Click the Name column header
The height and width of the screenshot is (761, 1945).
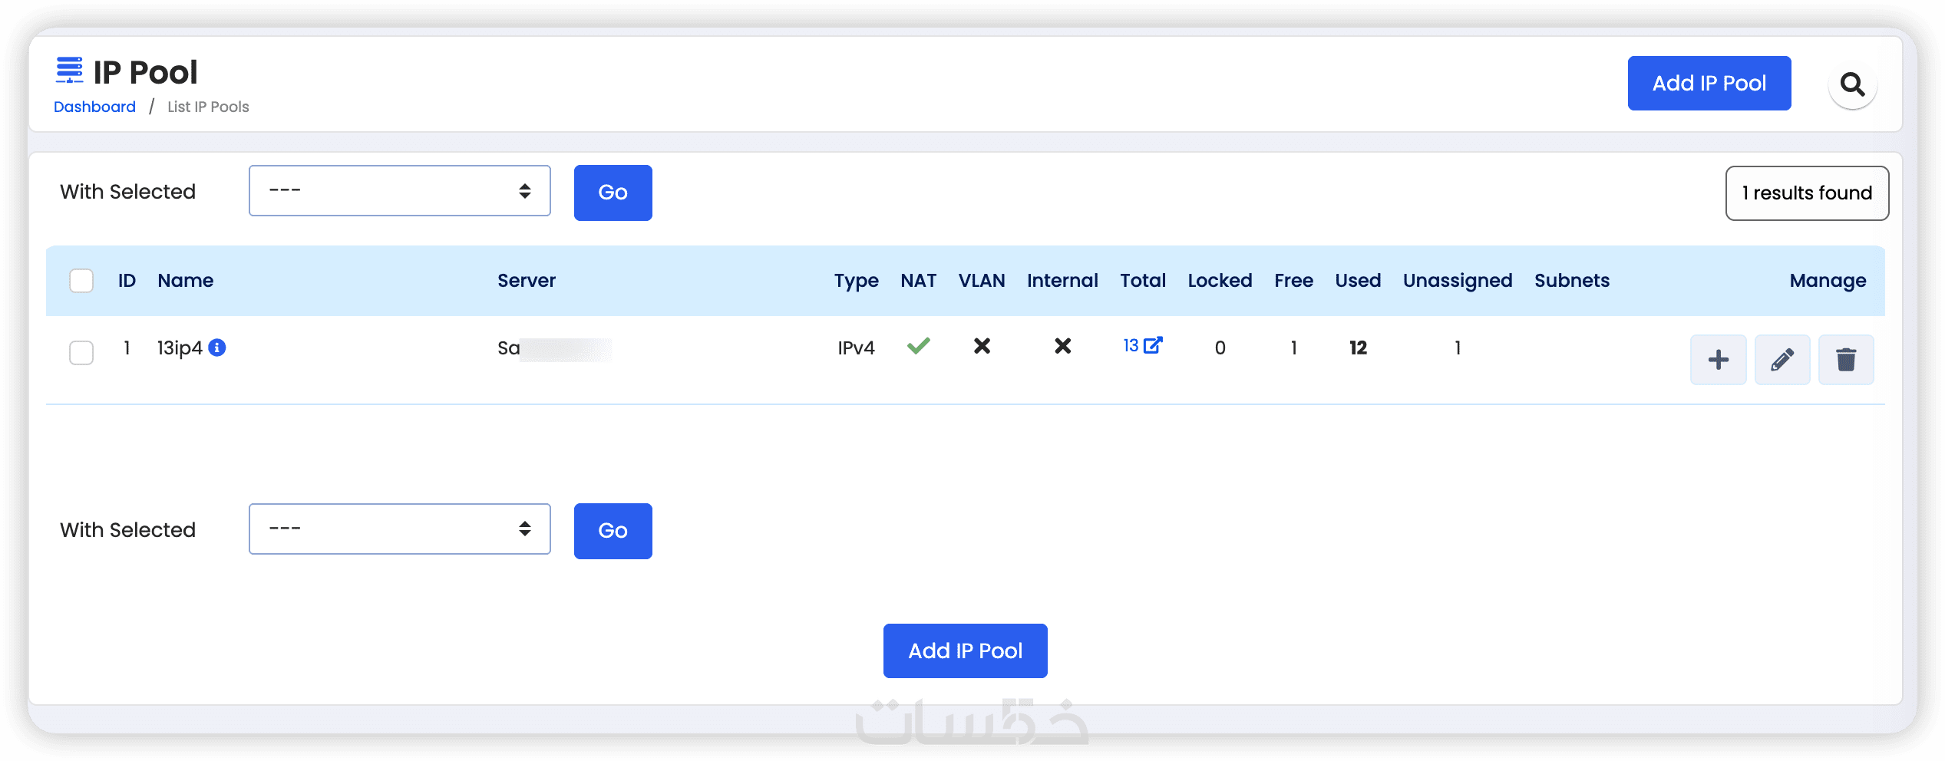coord(186,281)
